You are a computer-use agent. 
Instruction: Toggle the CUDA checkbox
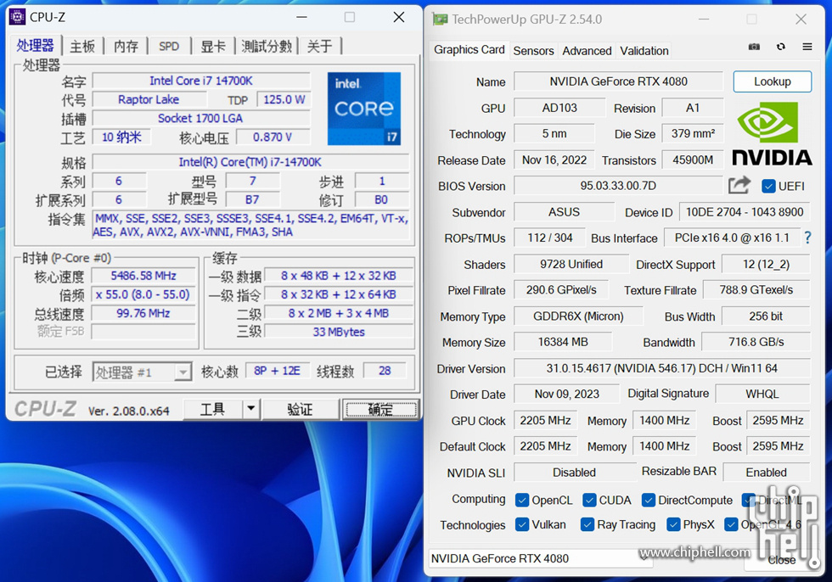coord(589,500)
